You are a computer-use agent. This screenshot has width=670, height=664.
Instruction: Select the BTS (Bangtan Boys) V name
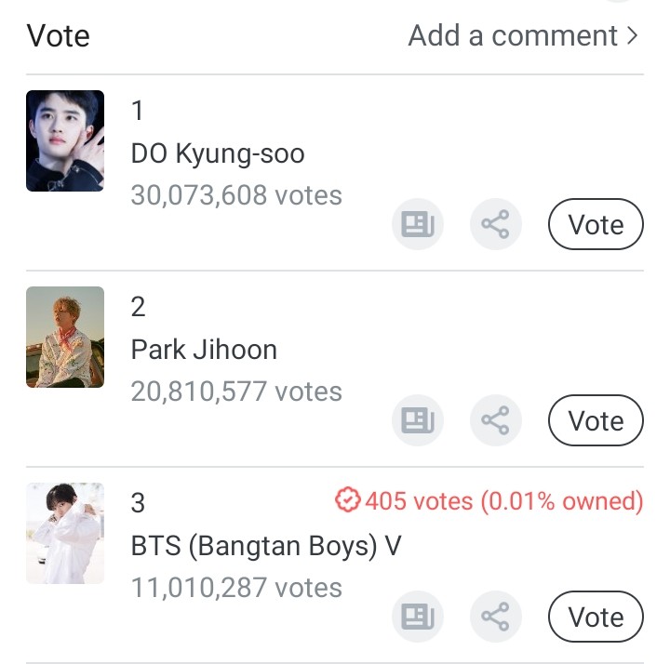(x=266, y=546)
